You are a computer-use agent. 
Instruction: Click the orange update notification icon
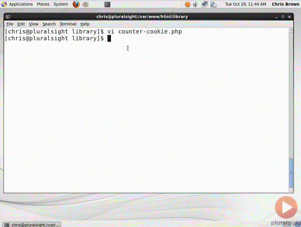click(x=187, y=4)
